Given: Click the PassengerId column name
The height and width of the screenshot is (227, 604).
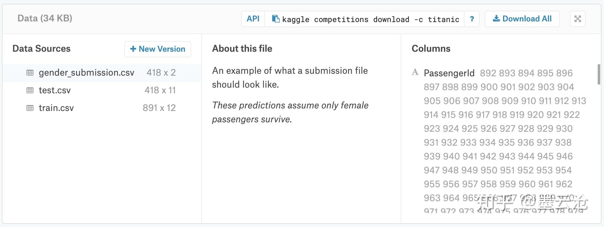Looking at the screenshot, I should click(x=449, y=73).
